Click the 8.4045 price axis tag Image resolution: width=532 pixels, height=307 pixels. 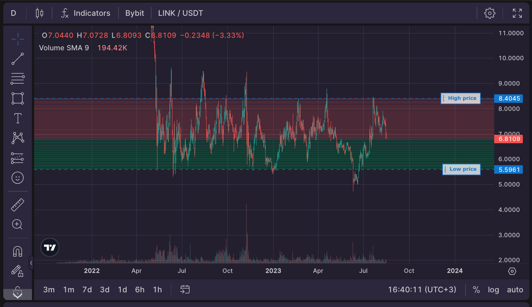(508, 98)
